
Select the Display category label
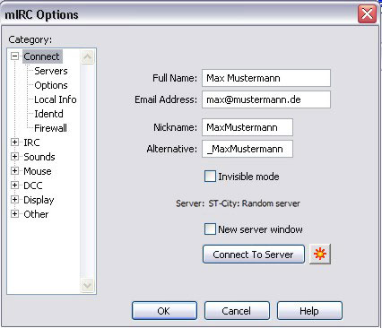(39, 200)
